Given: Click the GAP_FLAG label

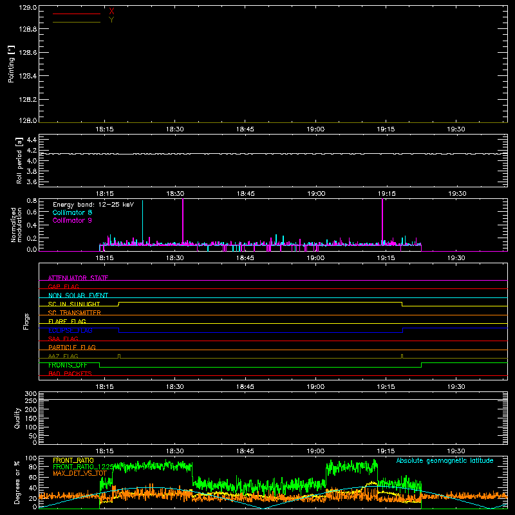Looking at the screenshot, I should pos(63,286).
